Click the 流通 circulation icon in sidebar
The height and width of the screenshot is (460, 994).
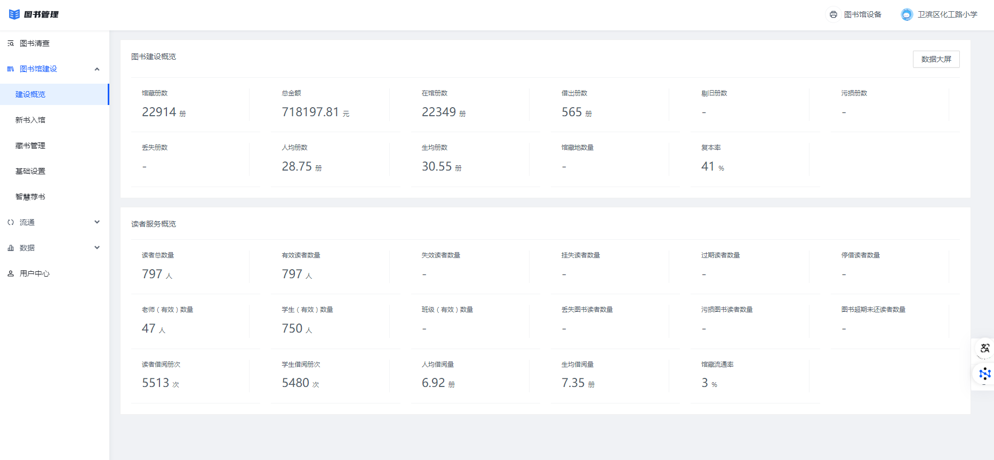[11, 222]
